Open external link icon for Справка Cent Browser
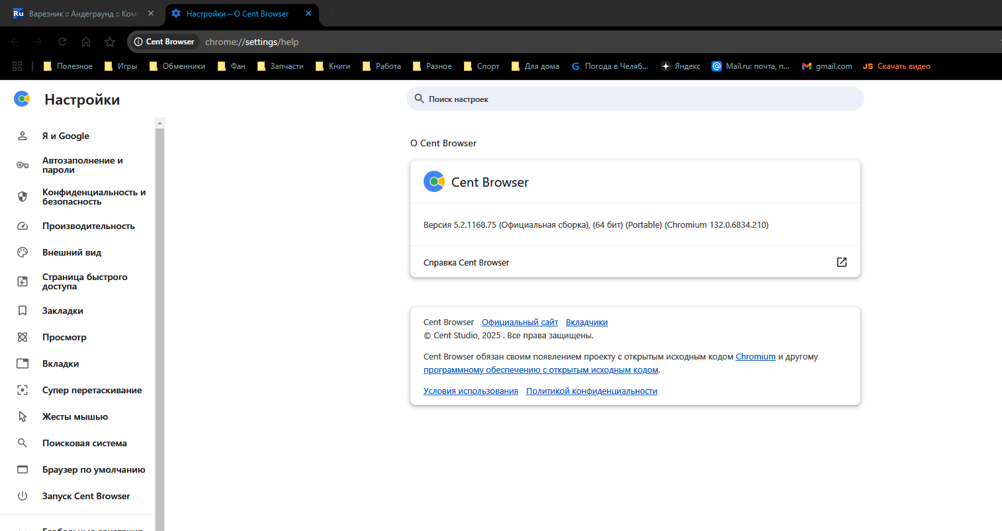Screen dimensions: 1002x531 (842, 262)
